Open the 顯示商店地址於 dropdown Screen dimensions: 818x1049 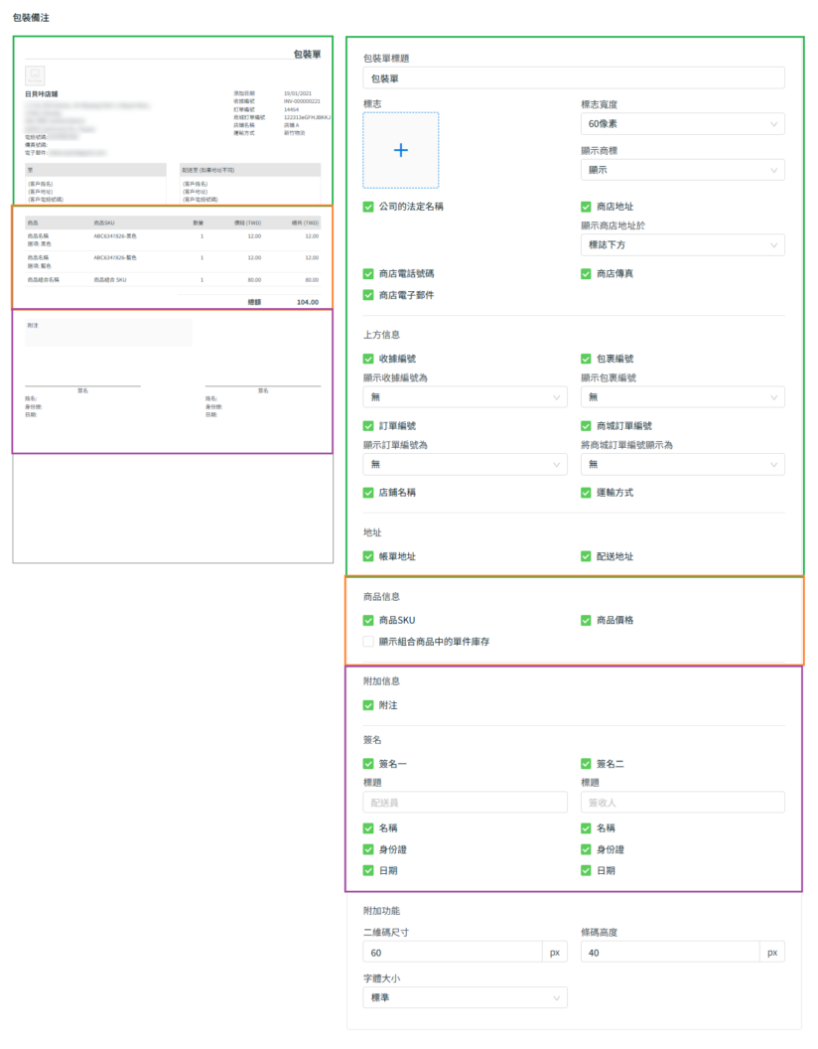click(682, 244)
